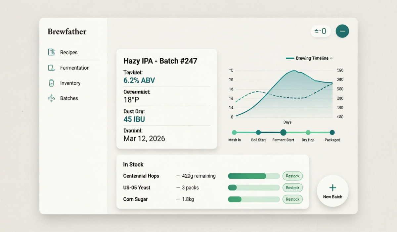Image resolution: width=397 pixels, height=232 pixels.
Task: Click the Recipes sidebar icon
Action: 51,52
